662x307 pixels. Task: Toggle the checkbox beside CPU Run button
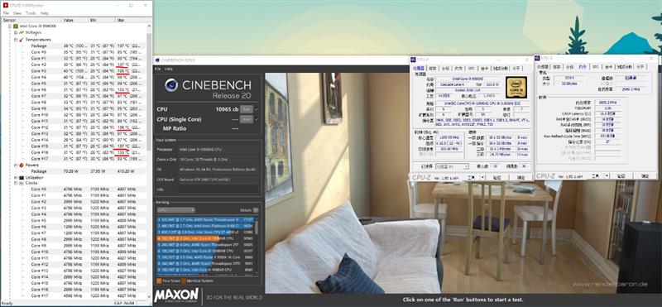click(257, 109)
